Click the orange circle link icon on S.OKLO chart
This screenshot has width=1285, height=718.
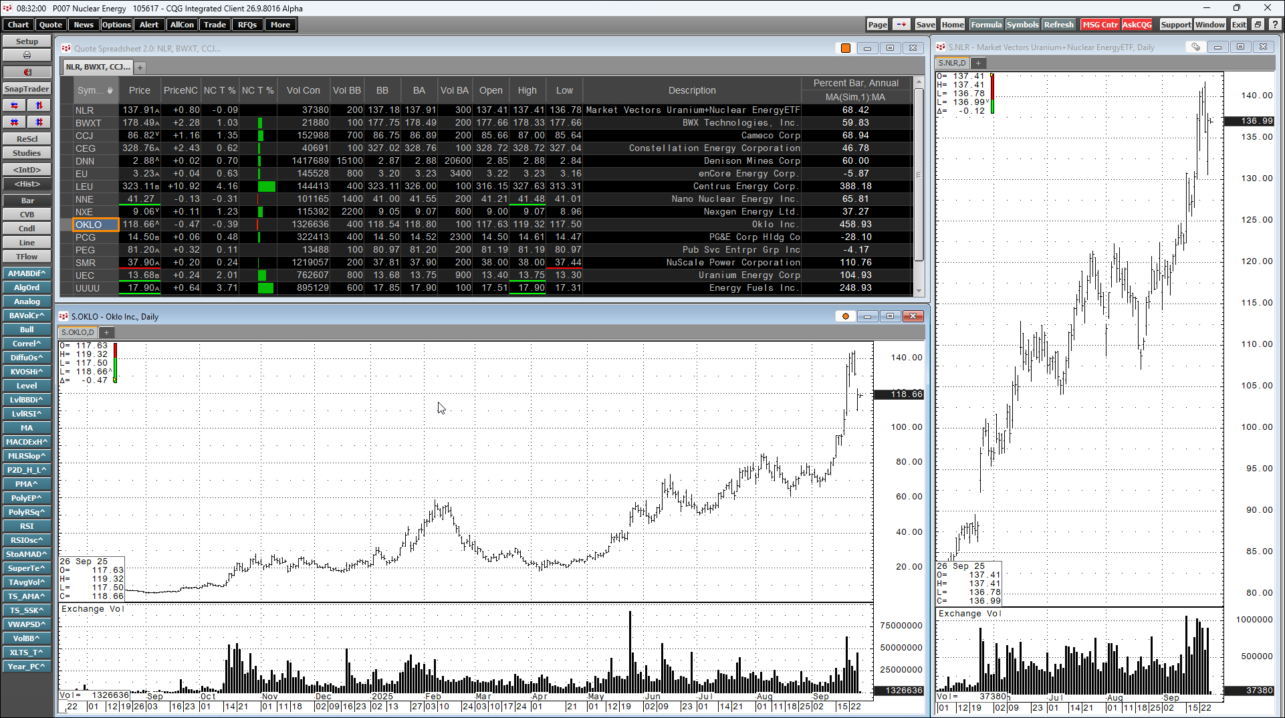[846, 316]
